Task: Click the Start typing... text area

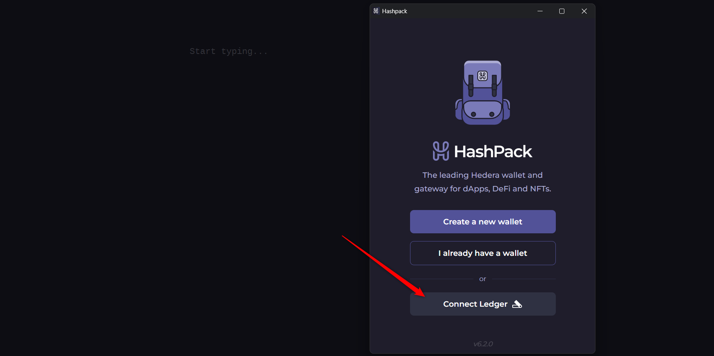Action: 229,51
